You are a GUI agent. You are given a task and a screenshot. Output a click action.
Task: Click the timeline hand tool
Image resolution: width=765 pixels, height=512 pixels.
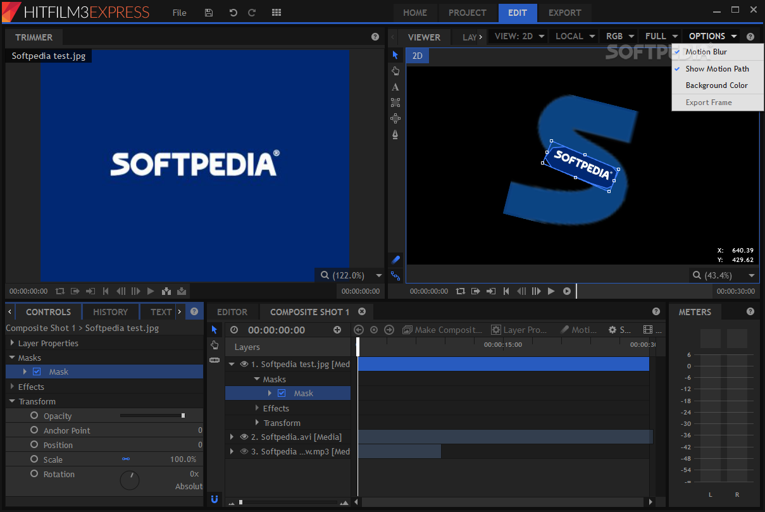(215, 345)
